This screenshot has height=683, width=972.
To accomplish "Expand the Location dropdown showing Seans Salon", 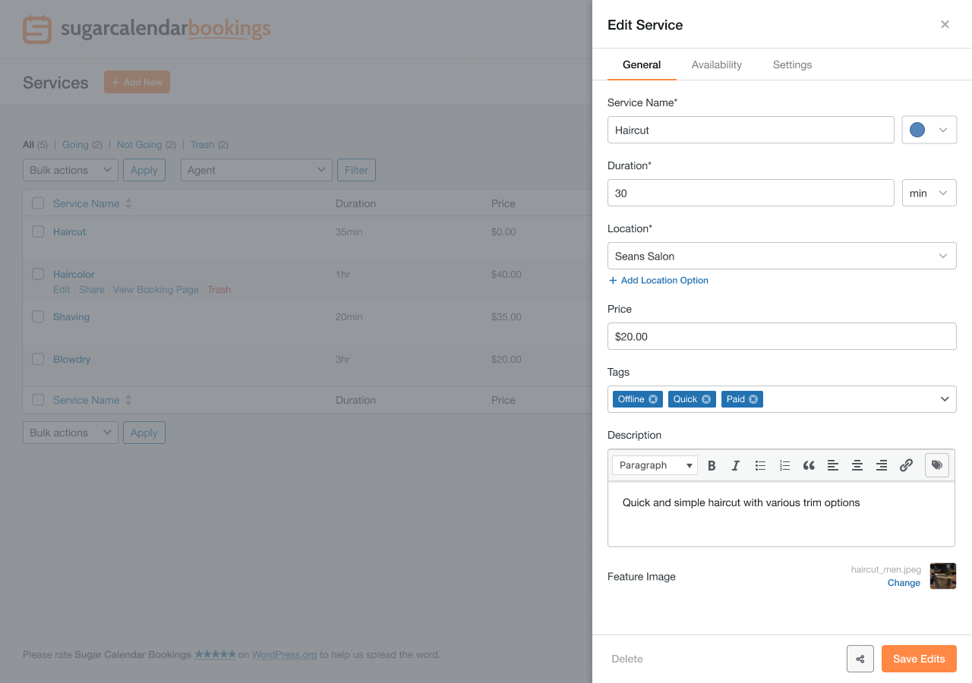I will [781, 256].
